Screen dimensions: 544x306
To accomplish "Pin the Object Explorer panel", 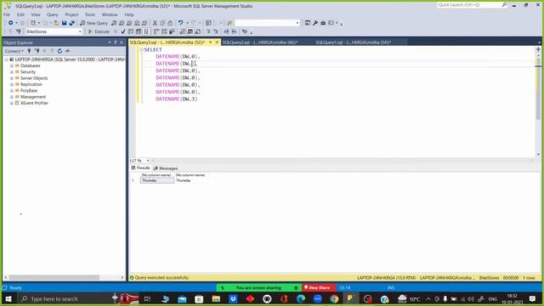I will pyautogui.click(x=116, y=42).
